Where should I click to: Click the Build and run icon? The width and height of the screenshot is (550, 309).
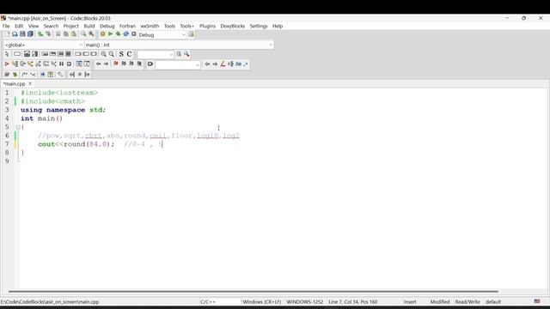coord(119,34)
